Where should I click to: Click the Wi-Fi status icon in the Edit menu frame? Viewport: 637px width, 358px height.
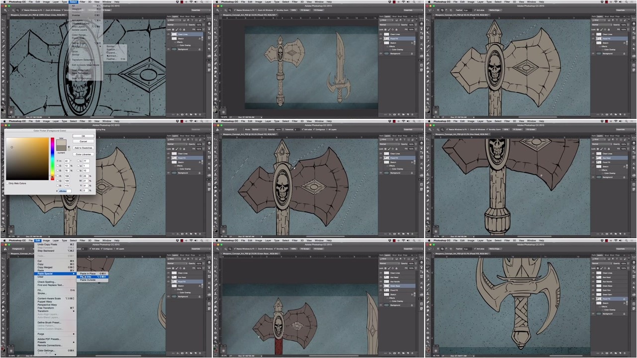pos(191,240)
